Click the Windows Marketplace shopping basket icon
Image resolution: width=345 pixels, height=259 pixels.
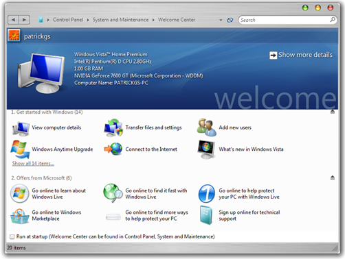click(20, 216)
